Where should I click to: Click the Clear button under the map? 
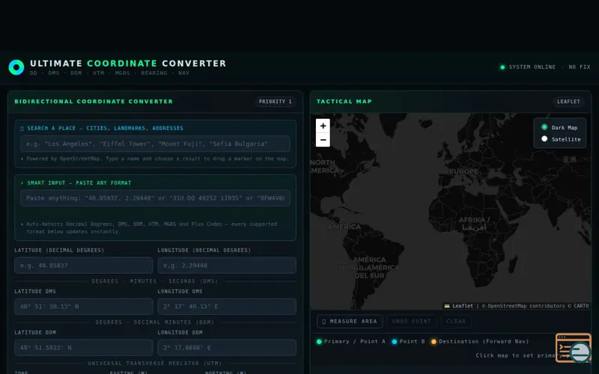click(x=456, y=322)
